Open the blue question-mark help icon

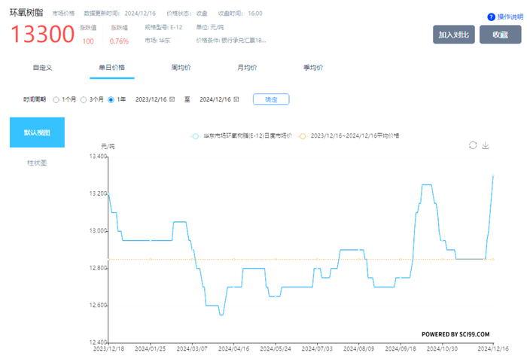[491, 17]
